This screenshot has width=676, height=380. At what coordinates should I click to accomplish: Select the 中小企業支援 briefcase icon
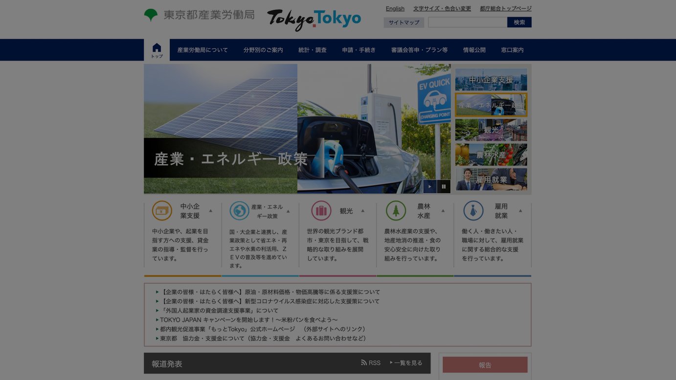(162, 210)
